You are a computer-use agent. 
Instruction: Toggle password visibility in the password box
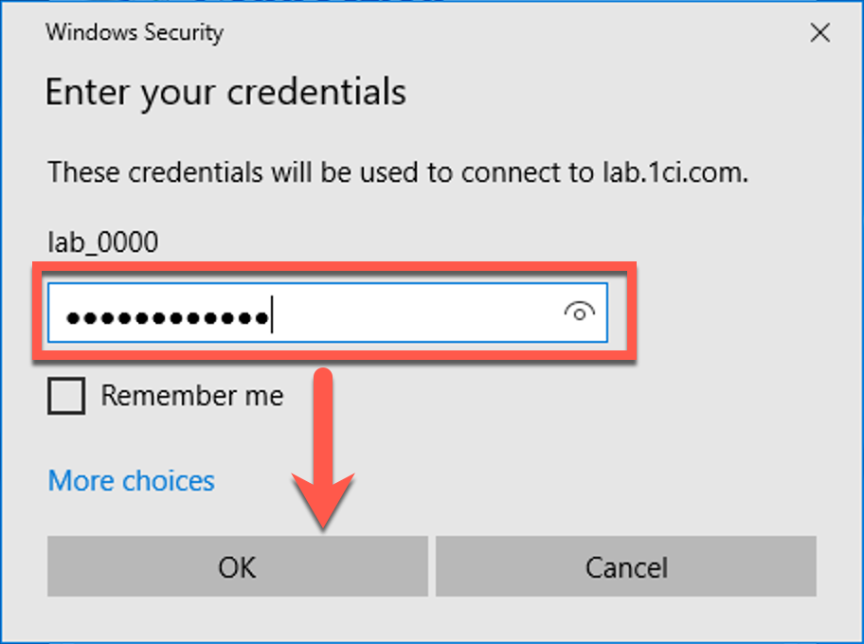pyautogui.click(x=578, y=312)
